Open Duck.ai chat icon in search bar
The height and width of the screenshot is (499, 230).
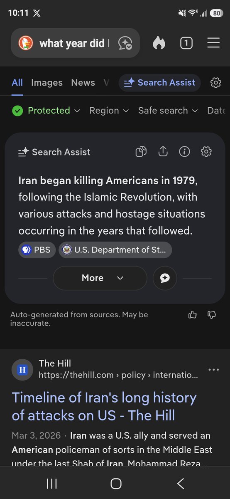[125, 43]
